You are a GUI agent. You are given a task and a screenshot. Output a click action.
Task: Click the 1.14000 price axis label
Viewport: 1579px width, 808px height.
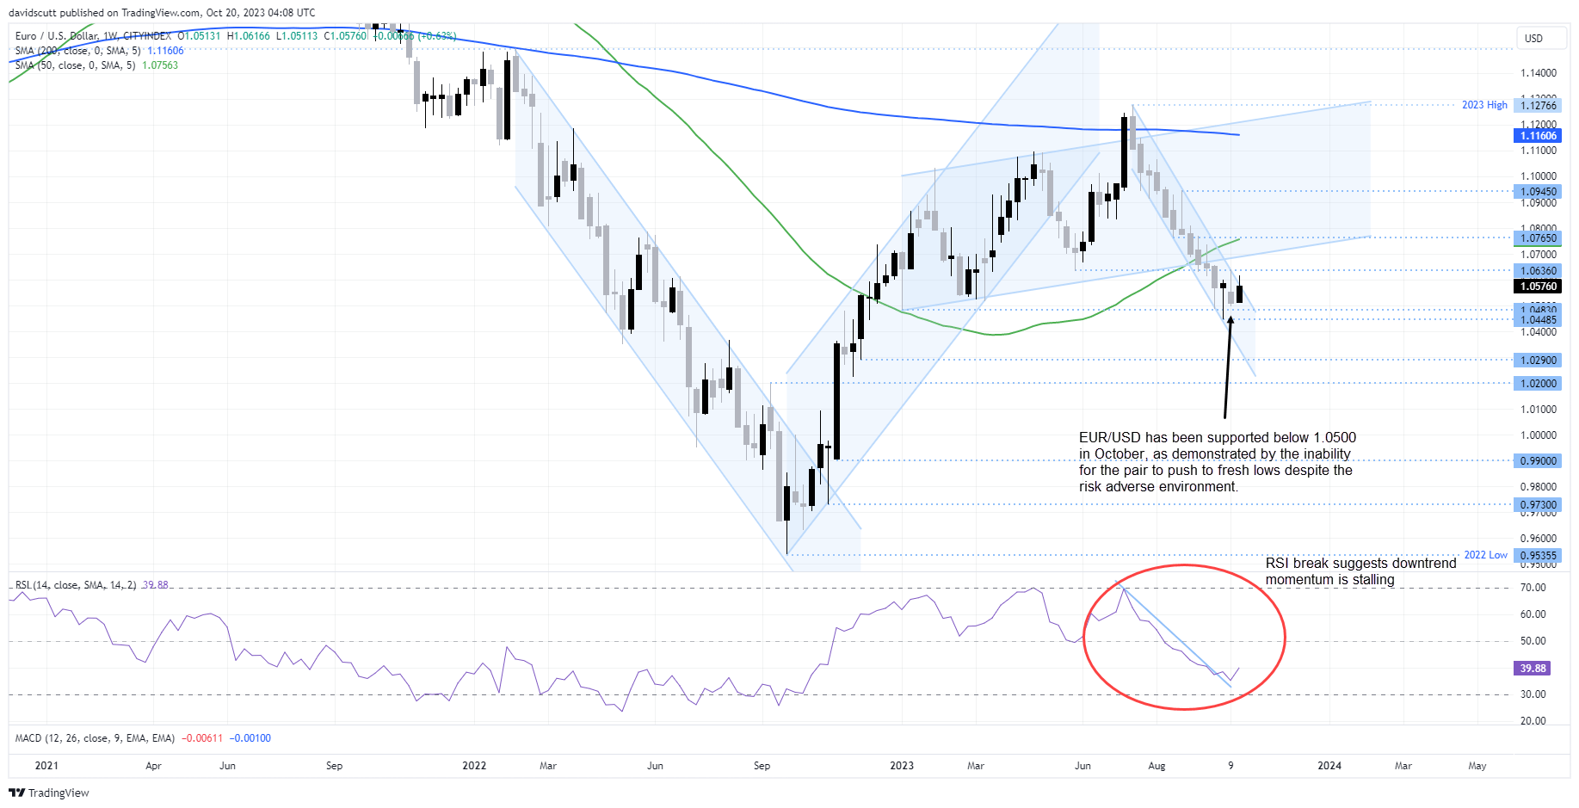pyautogui.click(x=1539, y=73)
